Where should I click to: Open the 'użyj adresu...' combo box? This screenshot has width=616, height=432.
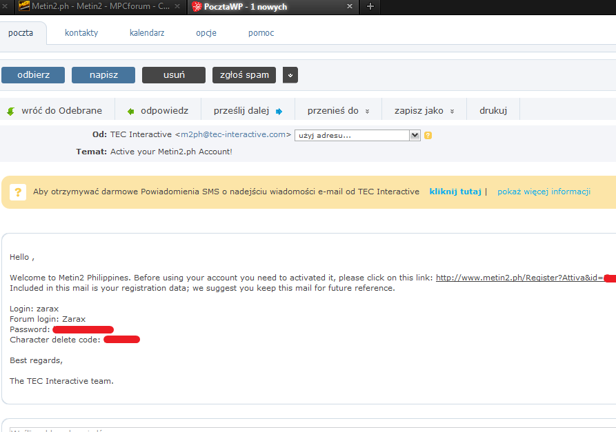[357, 135]
